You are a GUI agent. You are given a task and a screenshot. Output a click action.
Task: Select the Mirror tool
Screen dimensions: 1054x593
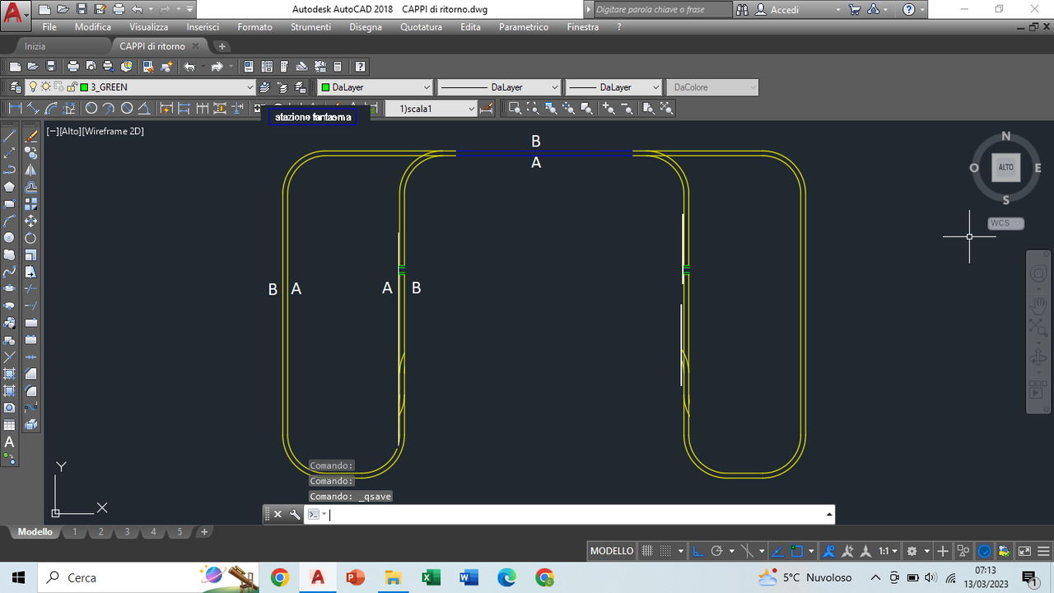30,170
